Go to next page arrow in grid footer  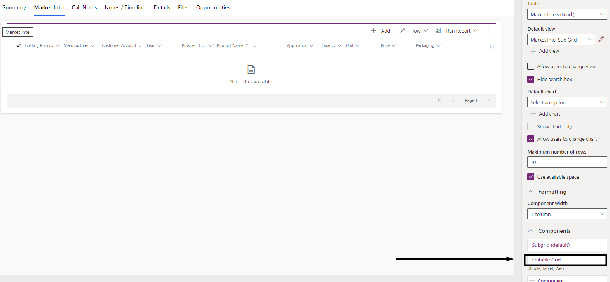tap(487, 100)
